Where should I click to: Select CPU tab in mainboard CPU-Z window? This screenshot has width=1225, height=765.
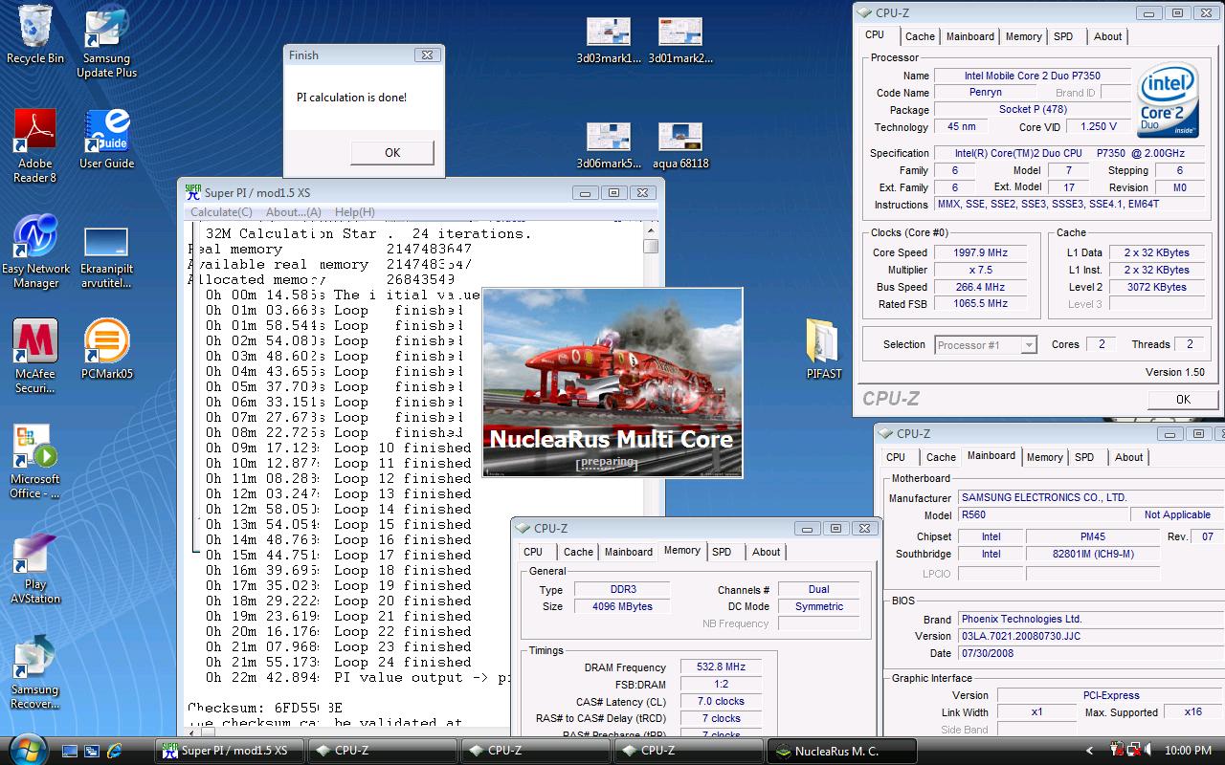click(896, 457)
